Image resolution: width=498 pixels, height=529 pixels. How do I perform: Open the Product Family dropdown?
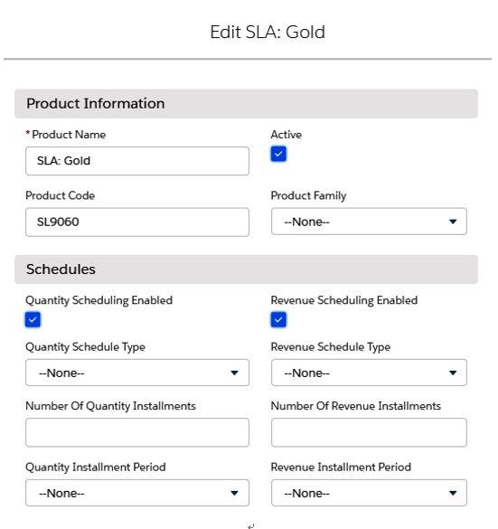[369, 222]
